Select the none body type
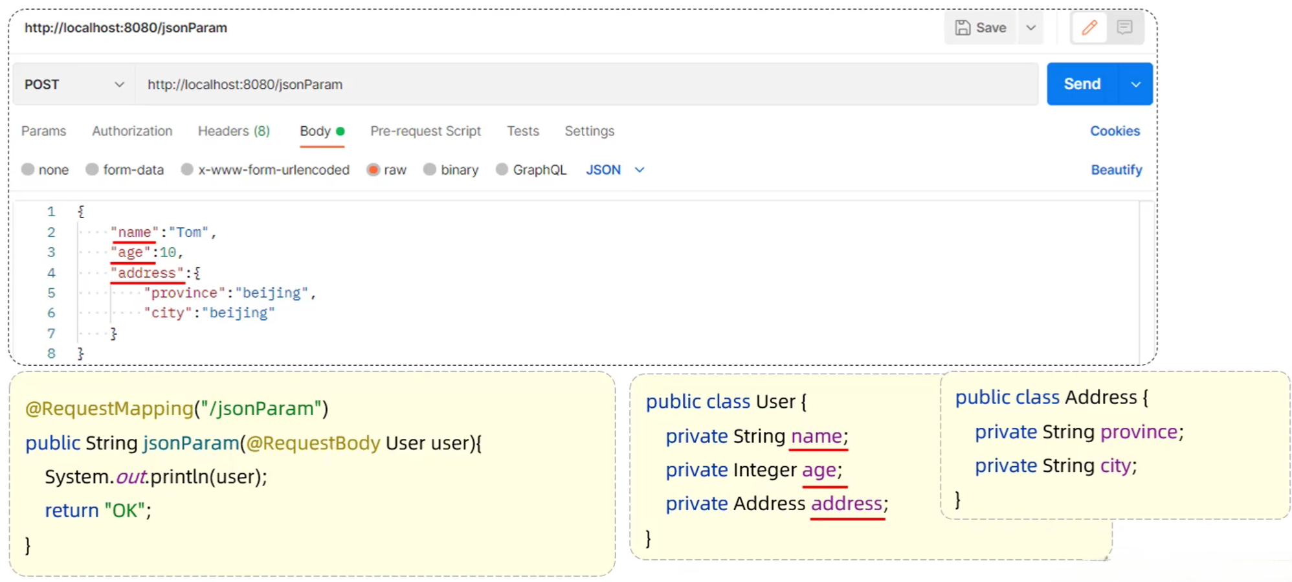The height and width of the screenshot is (582, 1292). click(28, 170)
